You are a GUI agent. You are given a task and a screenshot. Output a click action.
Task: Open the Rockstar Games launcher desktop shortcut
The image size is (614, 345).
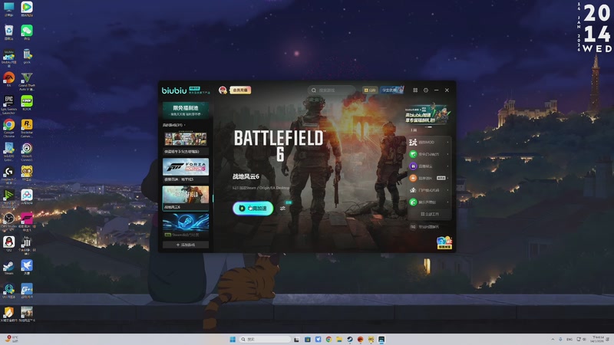click(x=27, y=128)
